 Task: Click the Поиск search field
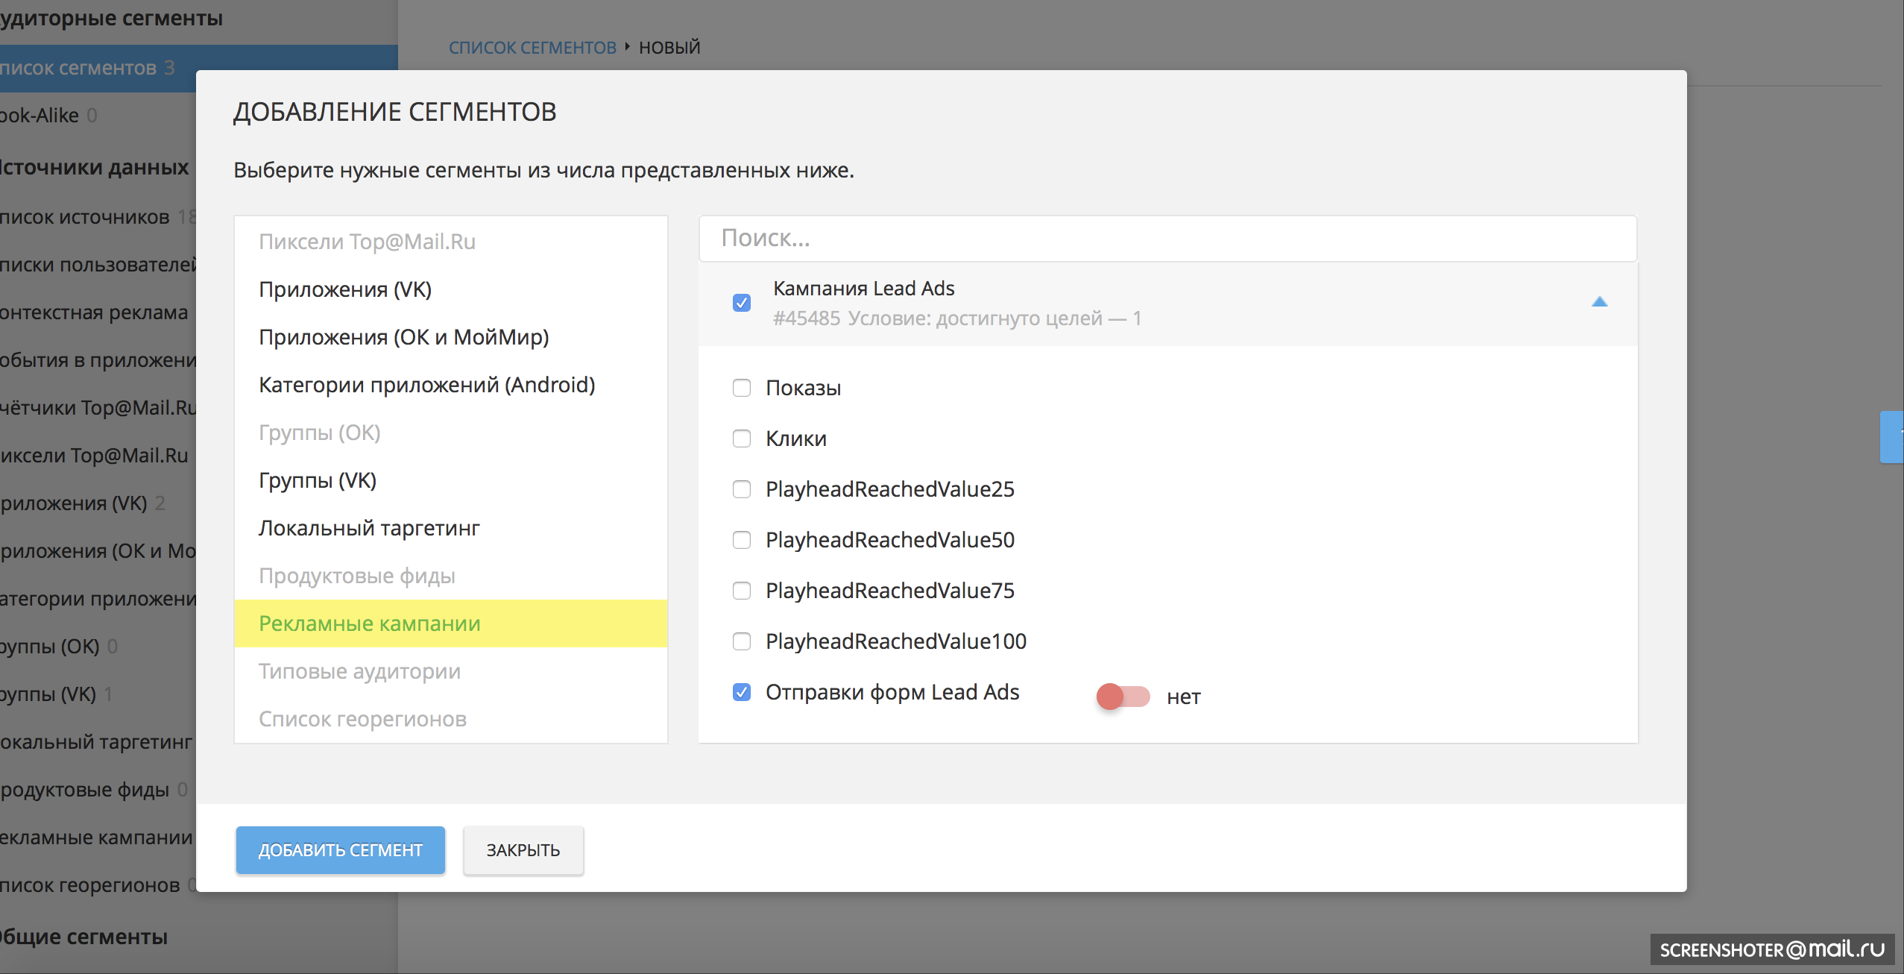1167,239
